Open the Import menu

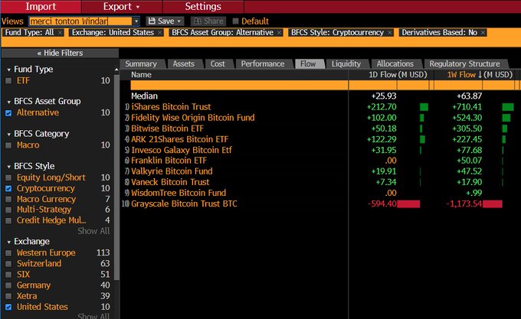[41, 6]
